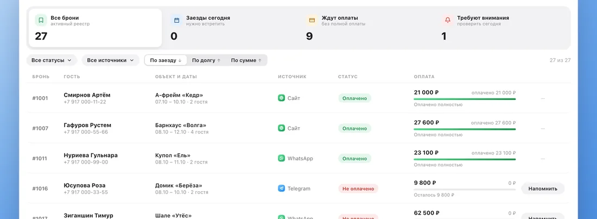Click the amount 23 100 ₽
This screenshot has width=597, height=219.
point(426,153)
